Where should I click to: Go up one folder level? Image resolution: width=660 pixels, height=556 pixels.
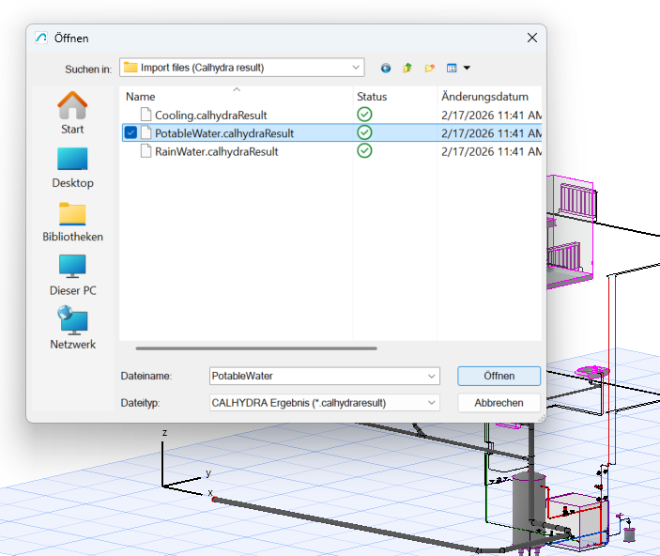(x=407, y=68)
